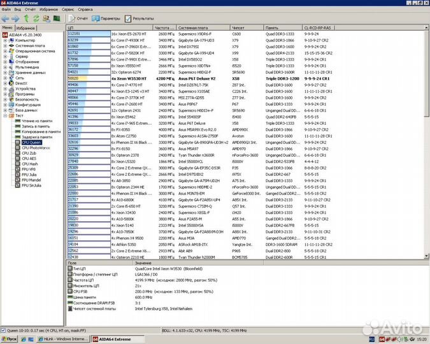This screenshot has height=344, width=430.
Task: Open Параметры in the toolbar
Action: [106, 18]
